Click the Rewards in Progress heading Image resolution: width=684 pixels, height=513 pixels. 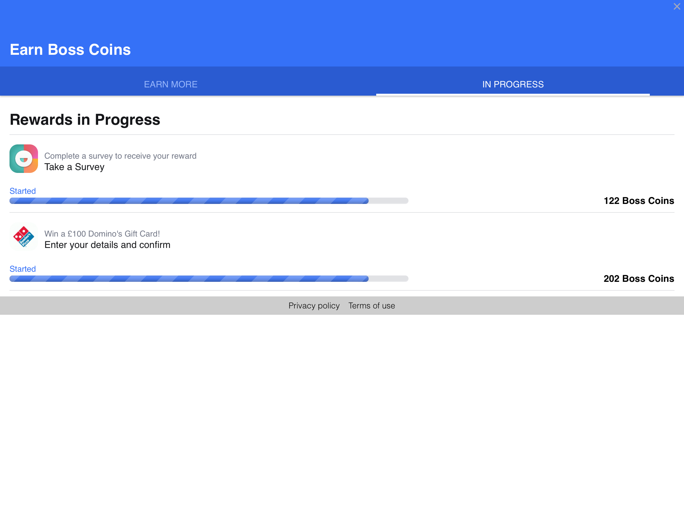click(85, 120)
